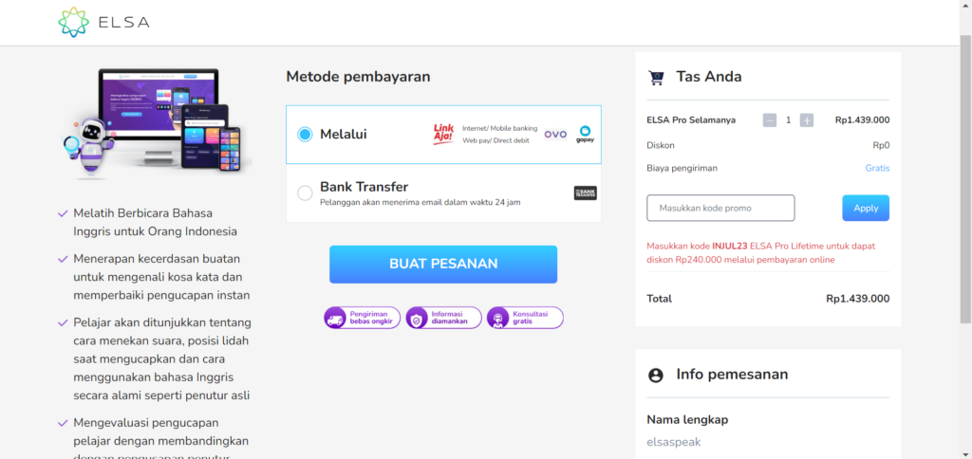Click the user icon beside Info pemesanan
The width and height of the screenshot is (972, 459).
click(x=655, y=375)
